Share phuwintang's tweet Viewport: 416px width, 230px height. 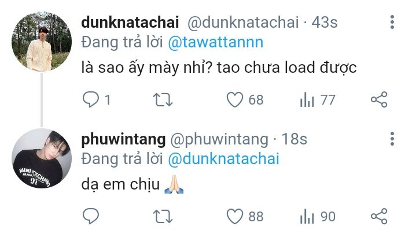point(379,216)
